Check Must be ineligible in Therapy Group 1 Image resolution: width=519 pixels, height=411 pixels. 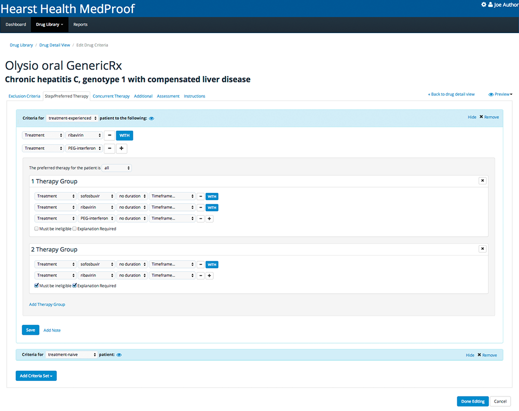click(36, 229)
